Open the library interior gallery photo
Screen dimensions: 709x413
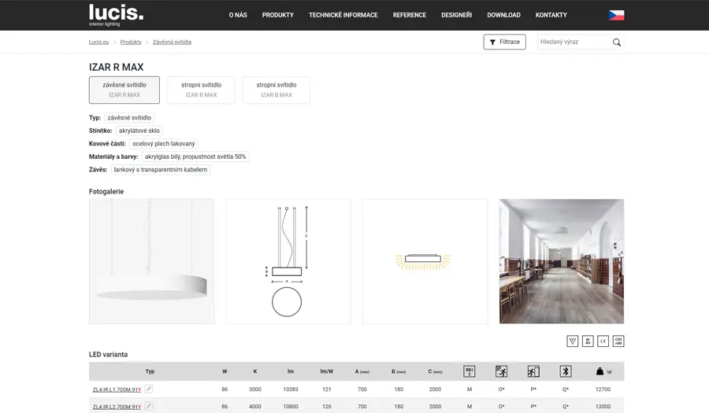[561, 261]
